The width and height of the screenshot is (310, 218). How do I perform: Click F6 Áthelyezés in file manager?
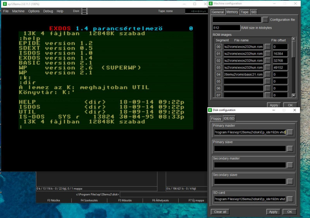tap(160, 200)
